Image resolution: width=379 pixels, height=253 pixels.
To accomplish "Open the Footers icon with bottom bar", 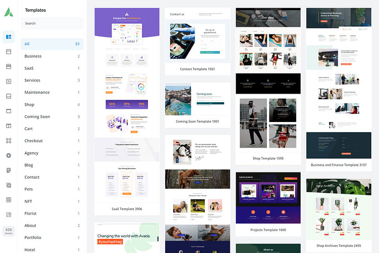I will point(9,96).
